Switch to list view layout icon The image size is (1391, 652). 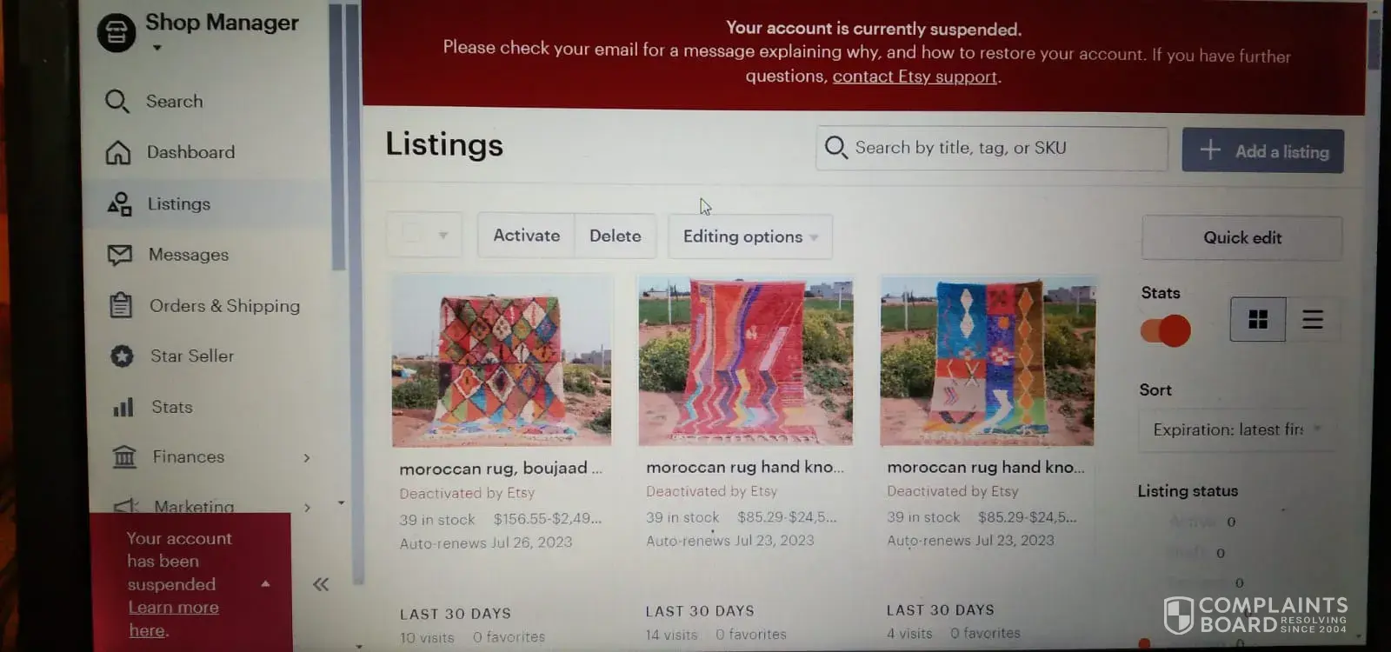(x=1313, y=319)
